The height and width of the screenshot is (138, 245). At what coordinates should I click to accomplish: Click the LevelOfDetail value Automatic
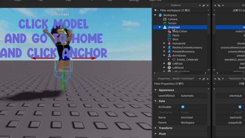click(187, 95)
